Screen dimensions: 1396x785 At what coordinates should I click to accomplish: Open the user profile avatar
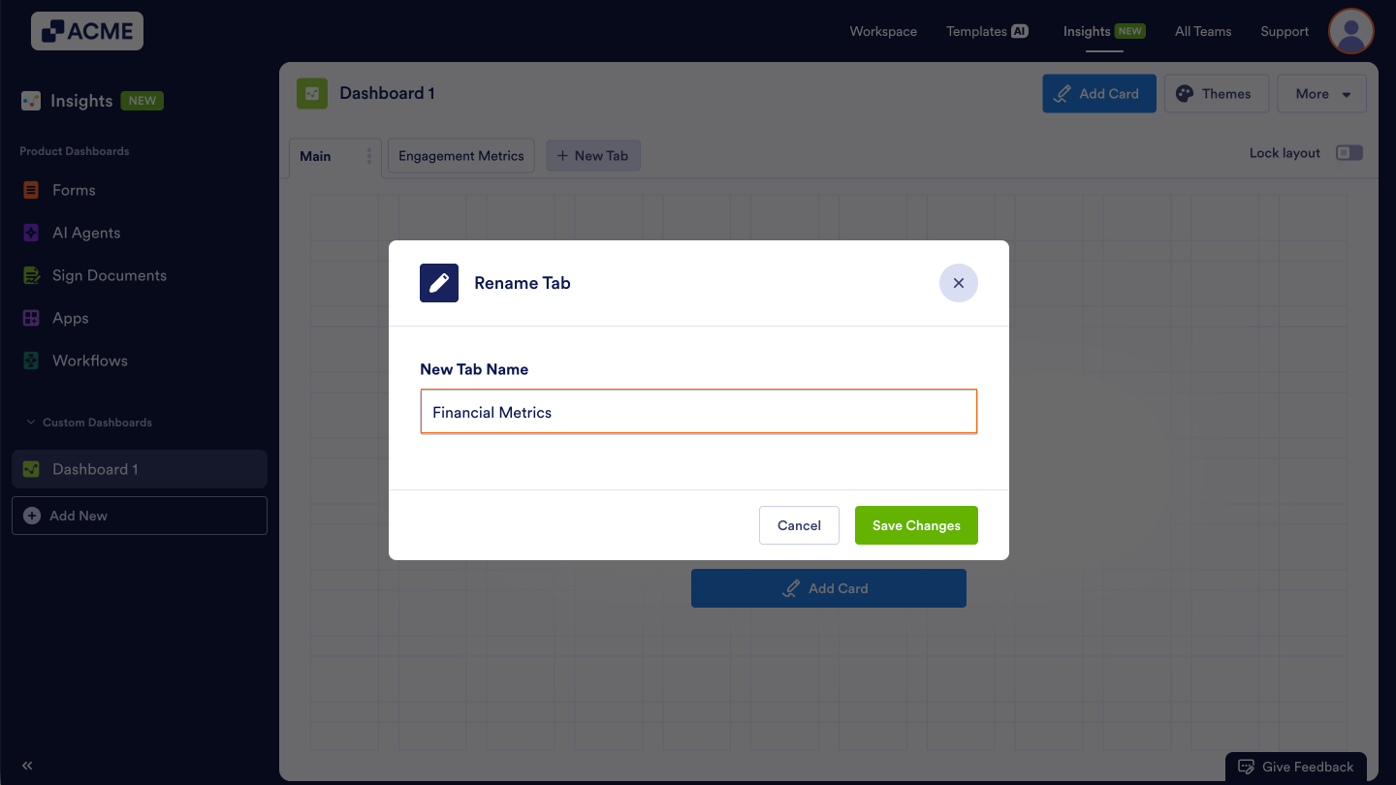coord(1350,30)
